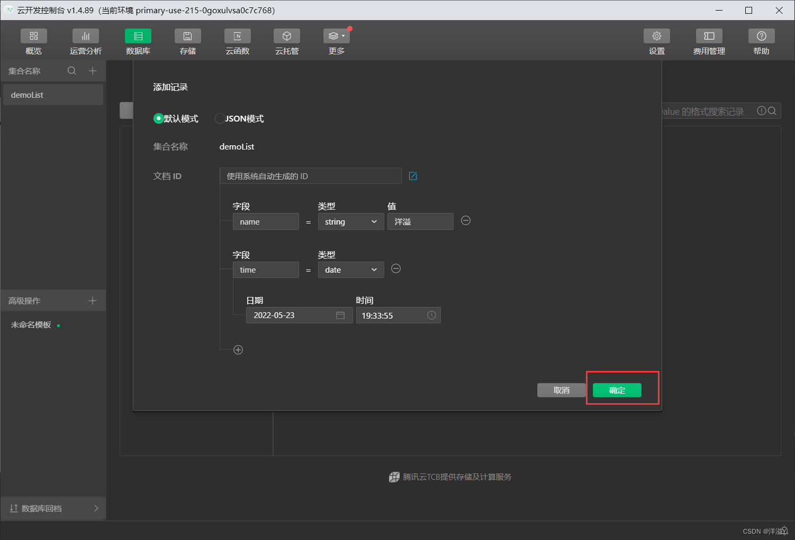The width and height of the screenshot is (795, 540).
Task: Open 运营分析 analytics icon
Action: [86, 36]
